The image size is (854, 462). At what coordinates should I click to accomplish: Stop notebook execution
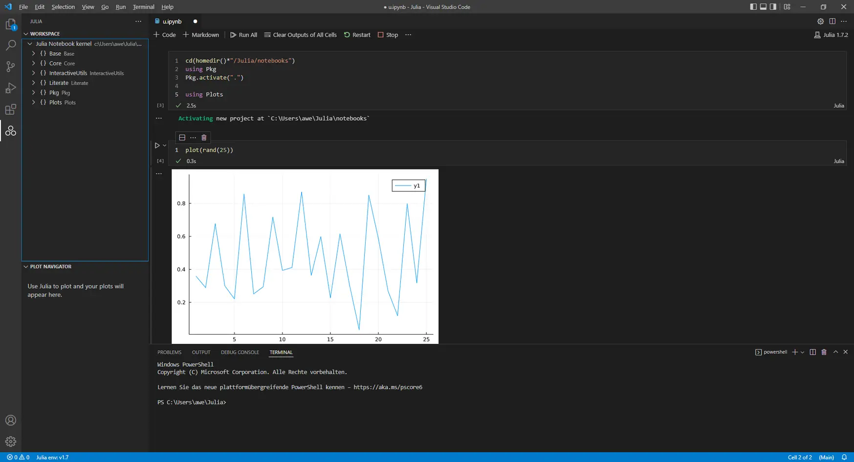click(x=388, y=35)
